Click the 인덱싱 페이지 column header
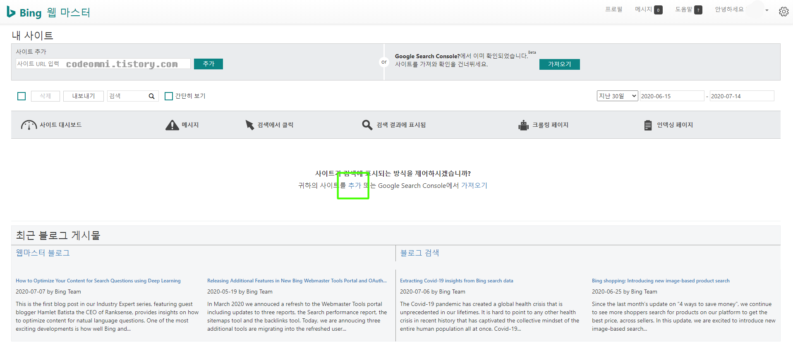Image resolution: width=793 pixels, height=353 pixels. point(675,125)
